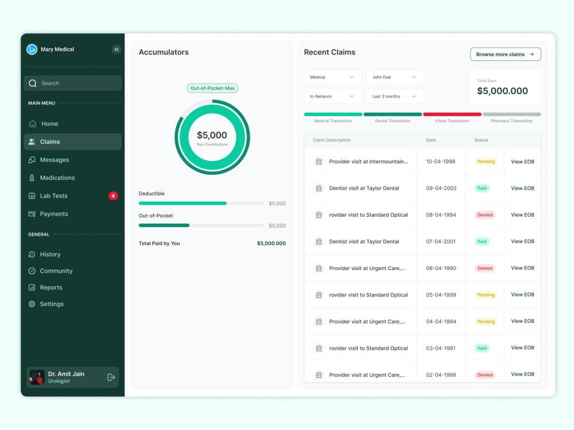The image size is (574, 430).
Task: Click the Messages headset icon
Action: (x=32, y=160)
